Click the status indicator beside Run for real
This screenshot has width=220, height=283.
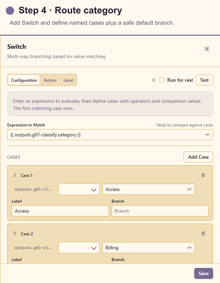coord(154,80)
